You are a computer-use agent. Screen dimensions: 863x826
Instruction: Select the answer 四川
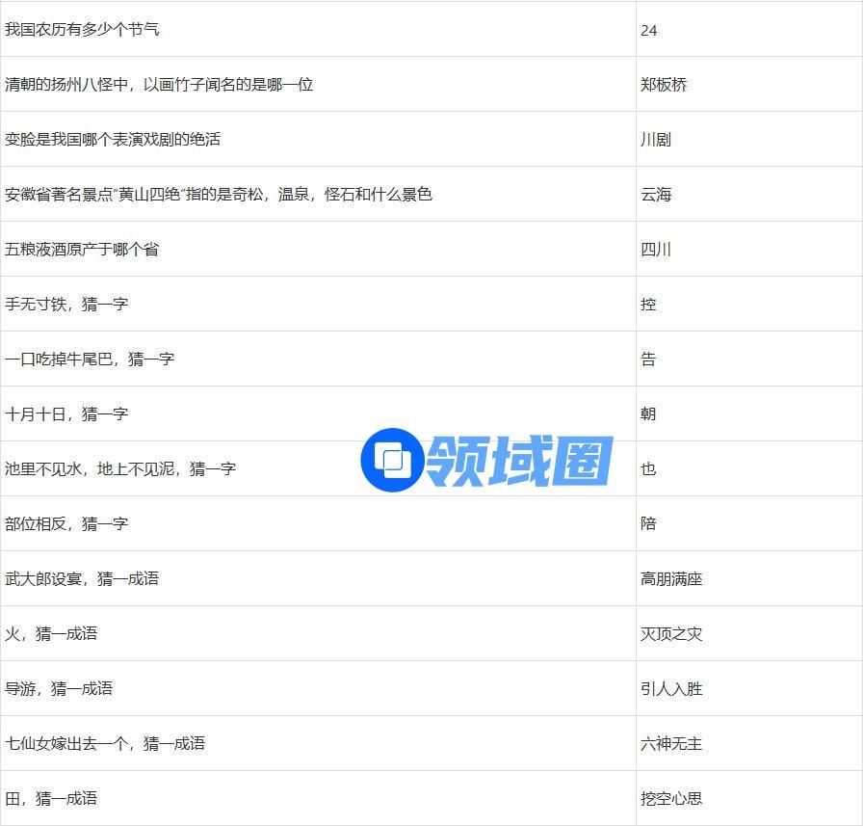tap(656, 250)
